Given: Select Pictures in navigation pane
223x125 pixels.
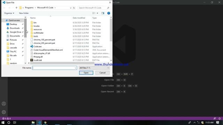Looking at the screenshot, I should 13,40.
